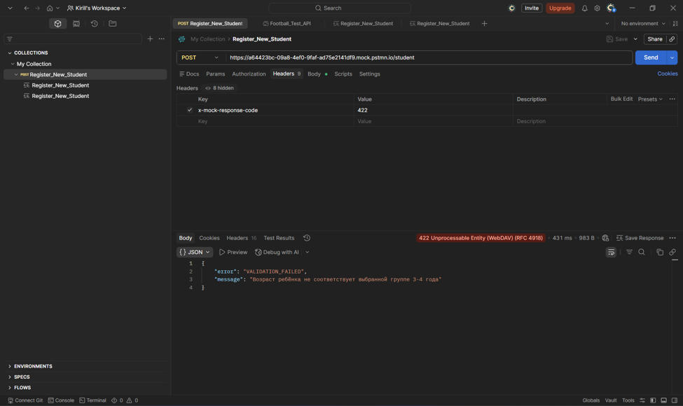Switch to the Scripts tab
The height and width of the screenshot is (406, 683).
click(343, 74)
